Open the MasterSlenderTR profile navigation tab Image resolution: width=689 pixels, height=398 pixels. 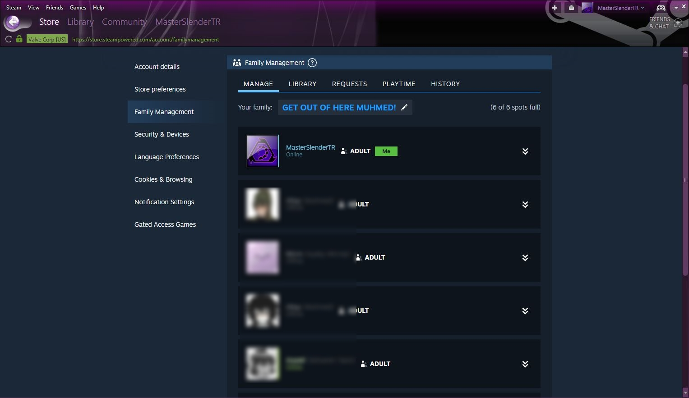(188, 22)
